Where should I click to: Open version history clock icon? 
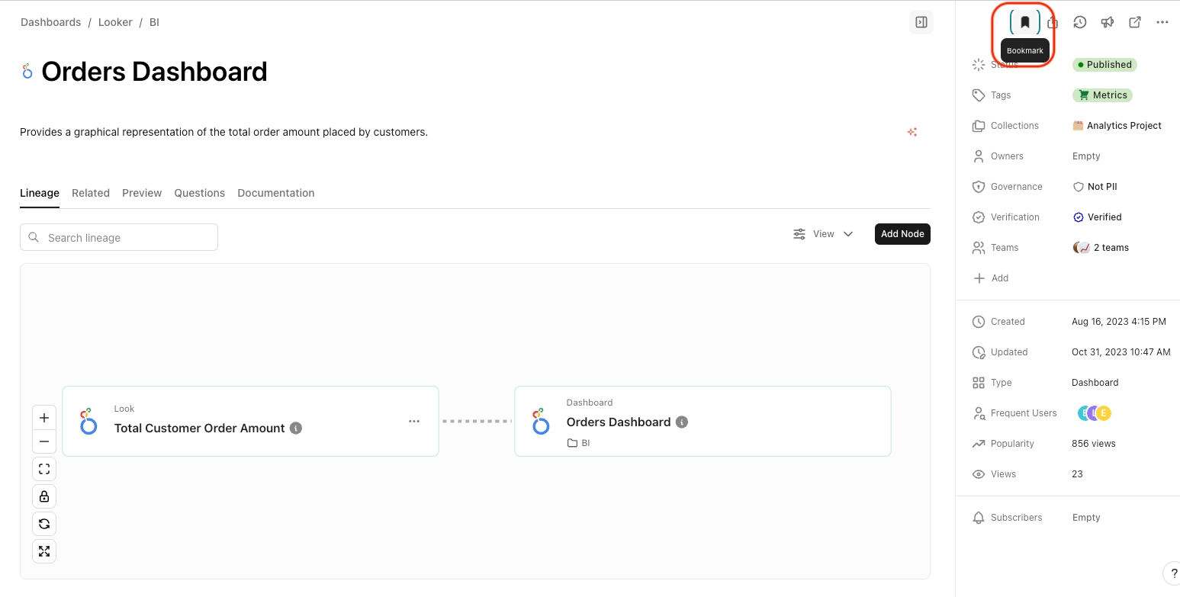click(x=1079, y=22)
